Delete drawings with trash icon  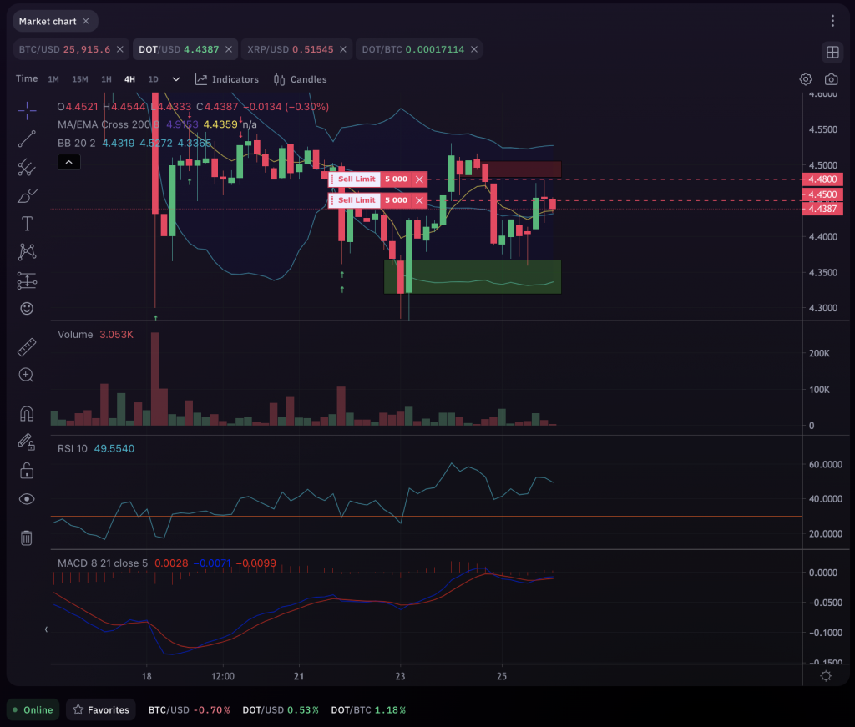[x=27, y=538]
